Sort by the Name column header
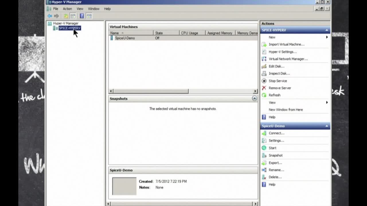The width and height of the screenshot is (367, 206). [131, 33]
